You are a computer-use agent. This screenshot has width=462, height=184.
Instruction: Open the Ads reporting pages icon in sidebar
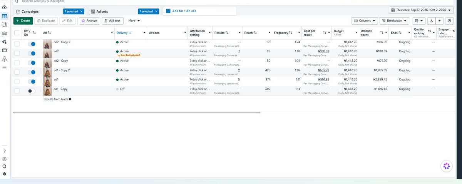(x=4, y=25)
